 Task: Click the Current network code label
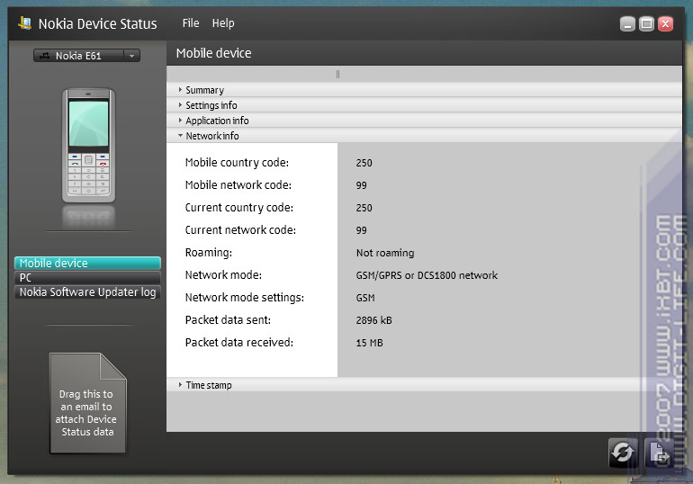tap(240, 230)
